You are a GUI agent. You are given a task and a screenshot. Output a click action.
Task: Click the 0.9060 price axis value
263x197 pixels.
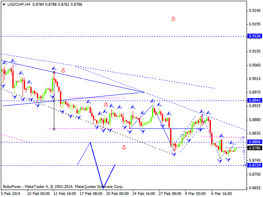coord(254,65)
